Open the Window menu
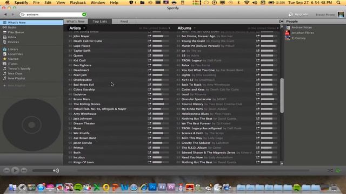346x194 pixels. [x=98, y=3]
